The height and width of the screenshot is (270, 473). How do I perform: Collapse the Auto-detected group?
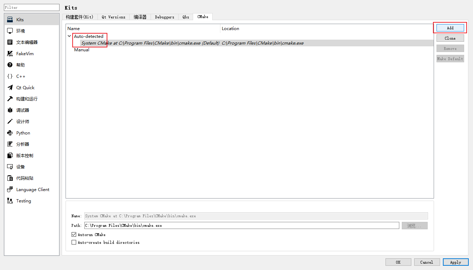point(69,36)
